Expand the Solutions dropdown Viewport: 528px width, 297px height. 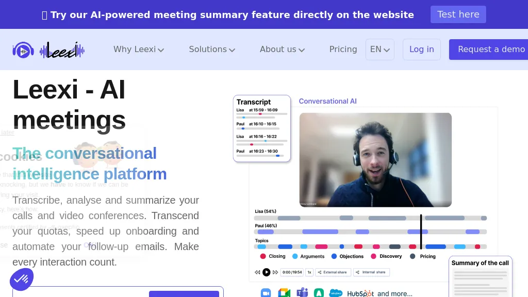click(212, 49)
